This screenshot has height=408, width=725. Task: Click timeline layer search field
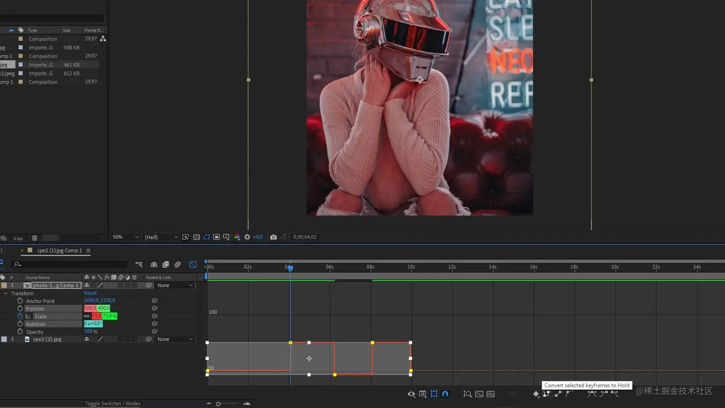point(70,264)
